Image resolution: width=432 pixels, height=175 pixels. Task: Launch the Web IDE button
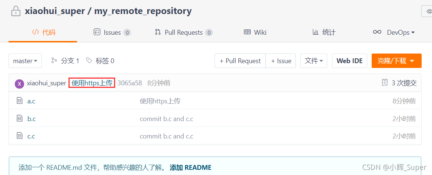click(349, 61)
